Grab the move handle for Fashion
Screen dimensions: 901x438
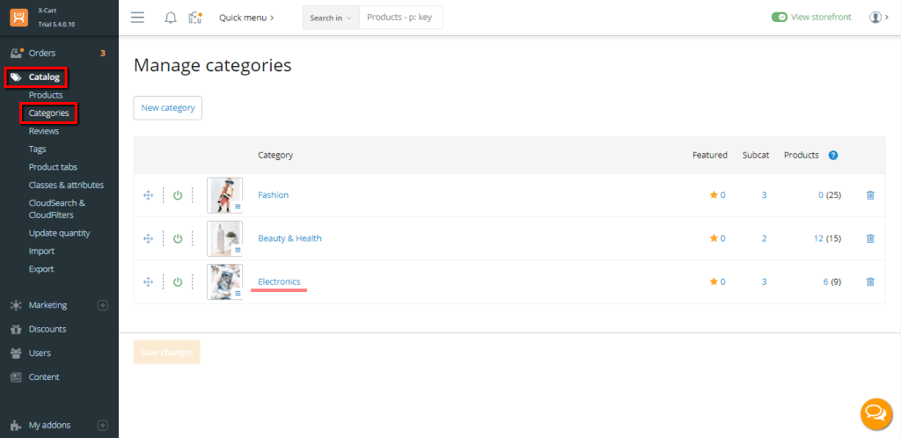(148, 195)
